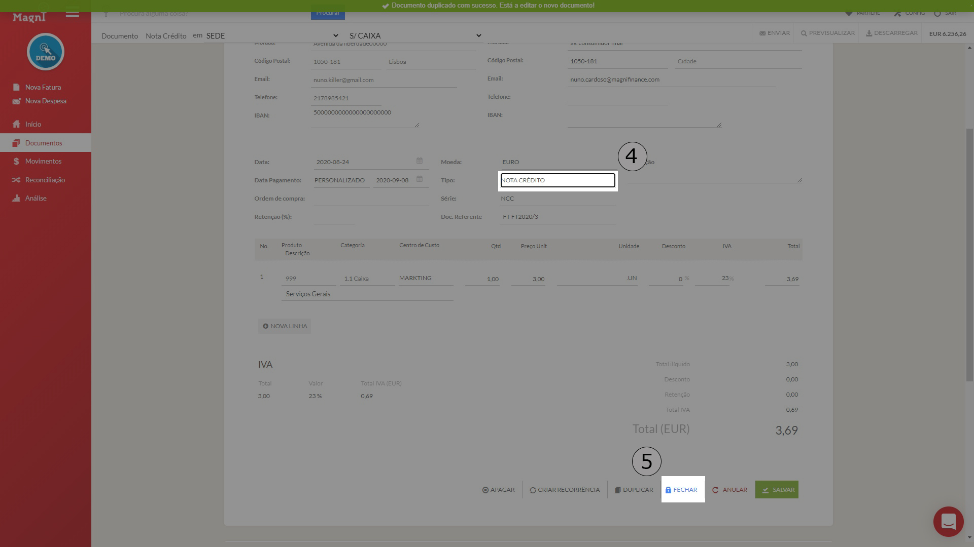Click ANULAR to void document
This screenshot has height=547, width=974.
tap(729, 490)
